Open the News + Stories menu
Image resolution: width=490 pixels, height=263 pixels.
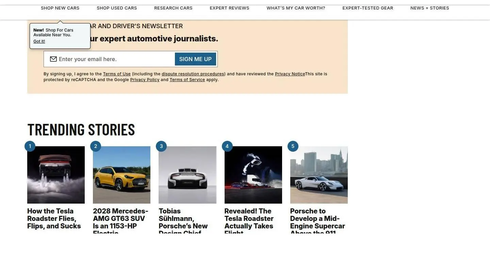click(x=430, y=8)
